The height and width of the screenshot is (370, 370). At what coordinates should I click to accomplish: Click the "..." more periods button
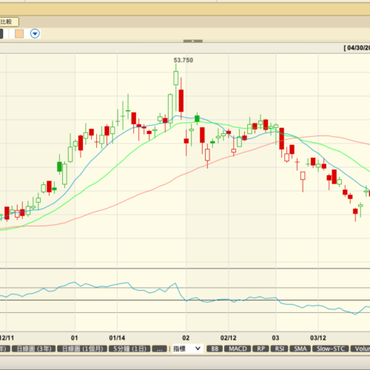[160, 349]
